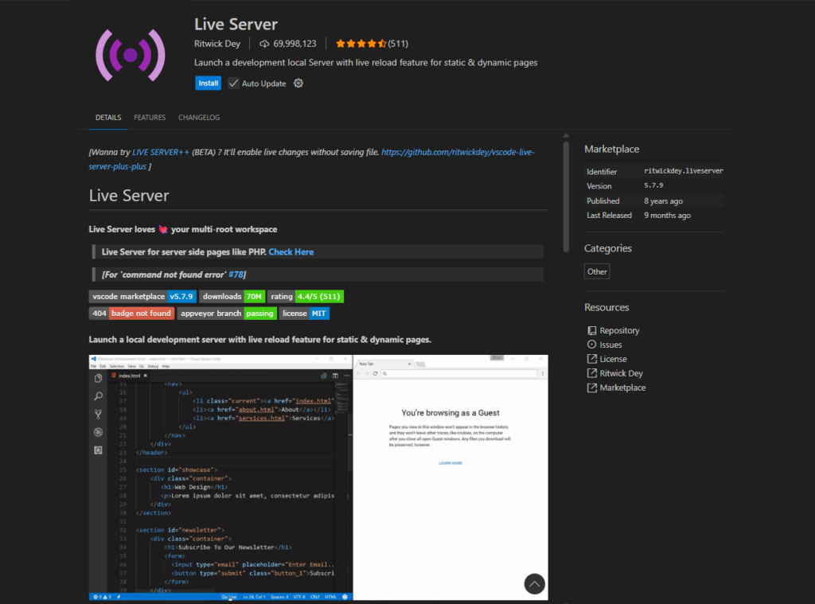This screenshot has width=815, height=604.
Task: Open the Source Control icon in the sidebar
Action: (97, 413)
